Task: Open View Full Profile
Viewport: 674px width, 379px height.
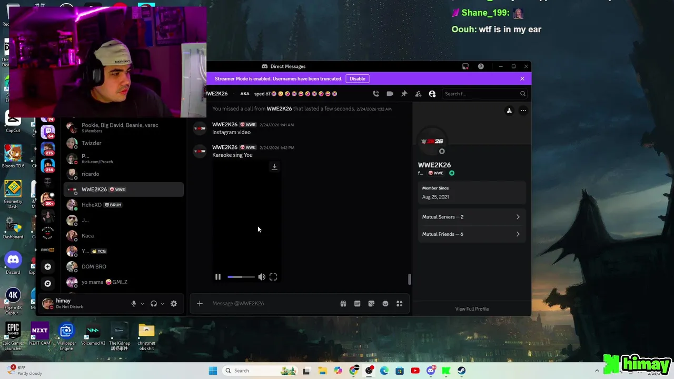Action: 472,309
